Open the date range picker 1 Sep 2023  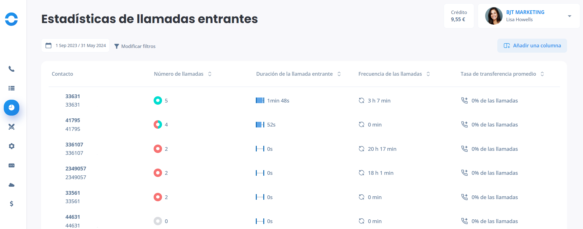(x=75, y=45)
